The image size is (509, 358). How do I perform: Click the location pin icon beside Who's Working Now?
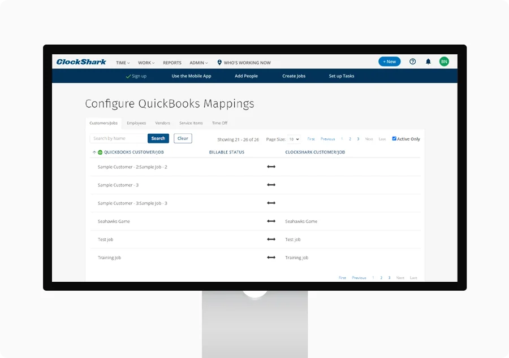[x=219, y=62]
